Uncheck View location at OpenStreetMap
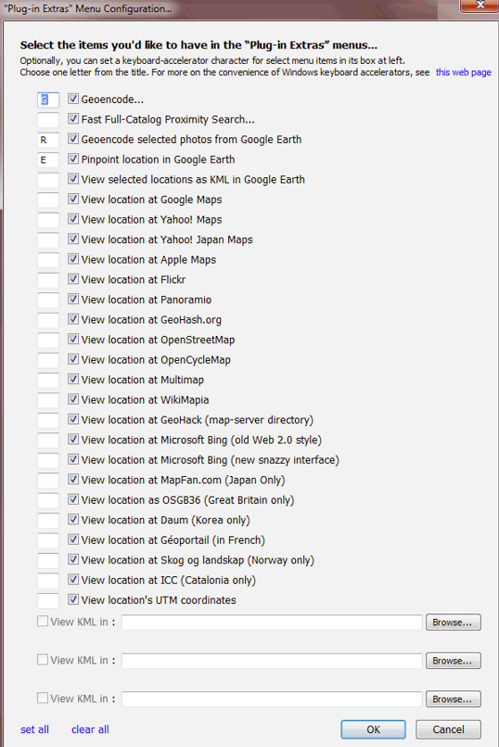The width and height of the screenshot is (499, 747). [x=73, y=339]
